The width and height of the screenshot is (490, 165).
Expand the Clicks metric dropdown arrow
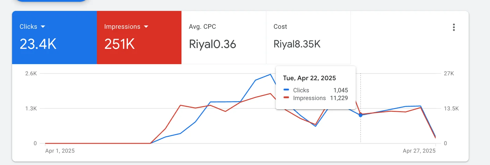(x=43, y=27)
